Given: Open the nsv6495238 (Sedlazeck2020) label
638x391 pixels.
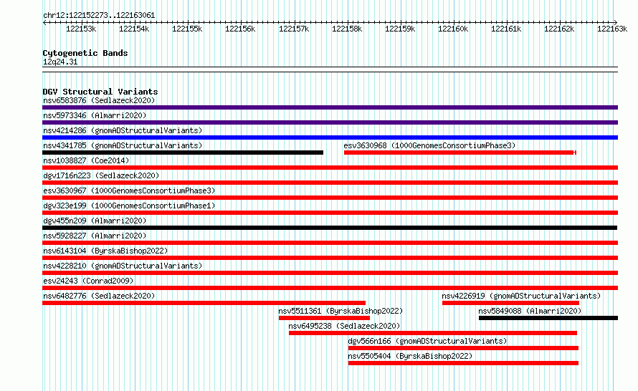Looking at the screenshot, I should (x=344, y=326).
